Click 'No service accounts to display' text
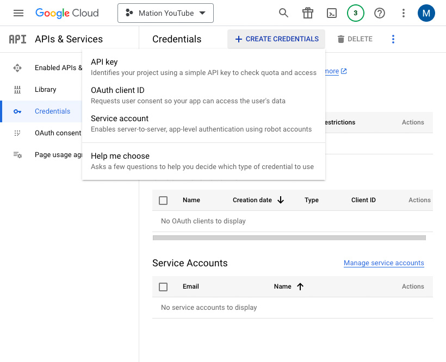 (x=209, y=308)
